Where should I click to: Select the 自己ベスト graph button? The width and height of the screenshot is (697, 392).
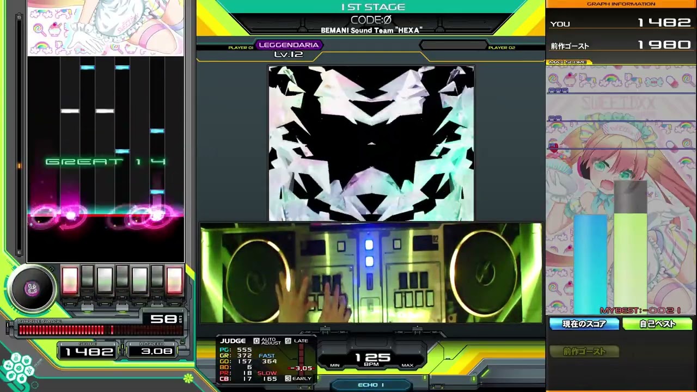point(657,324)
